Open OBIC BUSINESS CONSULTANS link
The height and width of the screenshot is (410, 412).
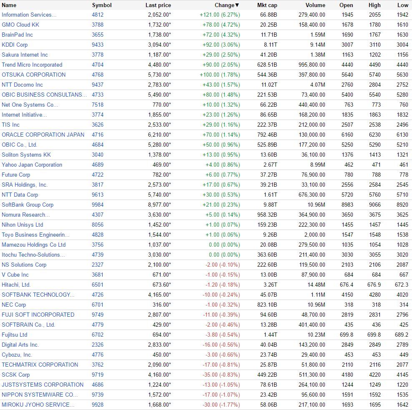pyautogui.click(x=44, y=95)
